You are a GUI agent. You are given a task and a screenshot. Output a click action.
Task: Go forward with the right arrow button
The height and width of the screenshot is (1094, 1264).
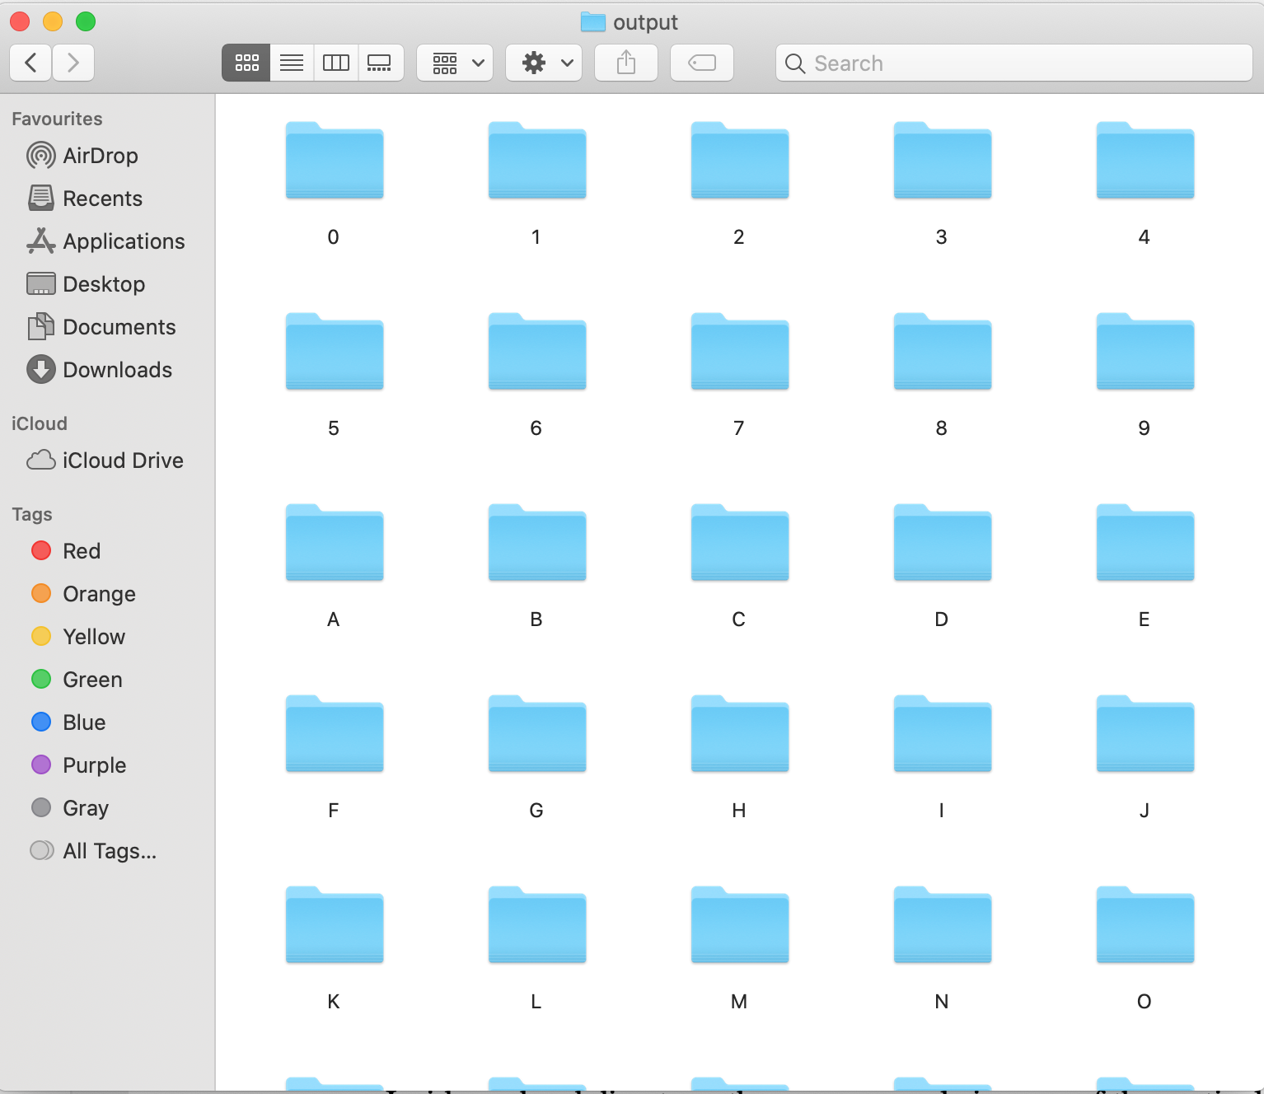click(73, 63)
